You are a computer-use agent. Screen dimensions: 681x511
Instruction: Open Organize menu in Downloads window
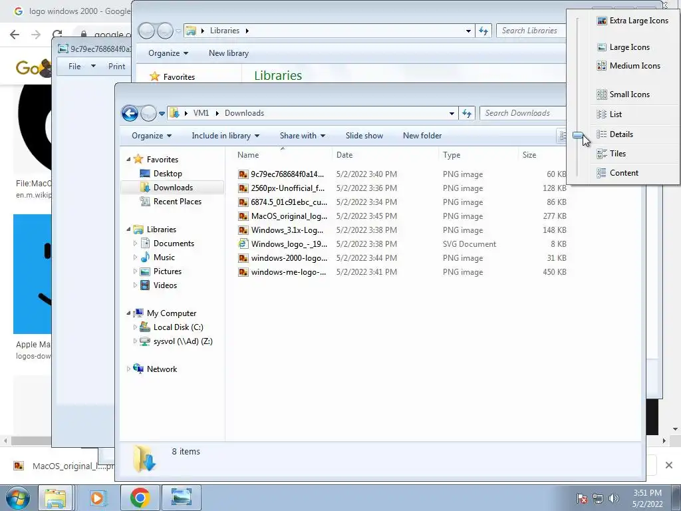(x=152, y=136)
